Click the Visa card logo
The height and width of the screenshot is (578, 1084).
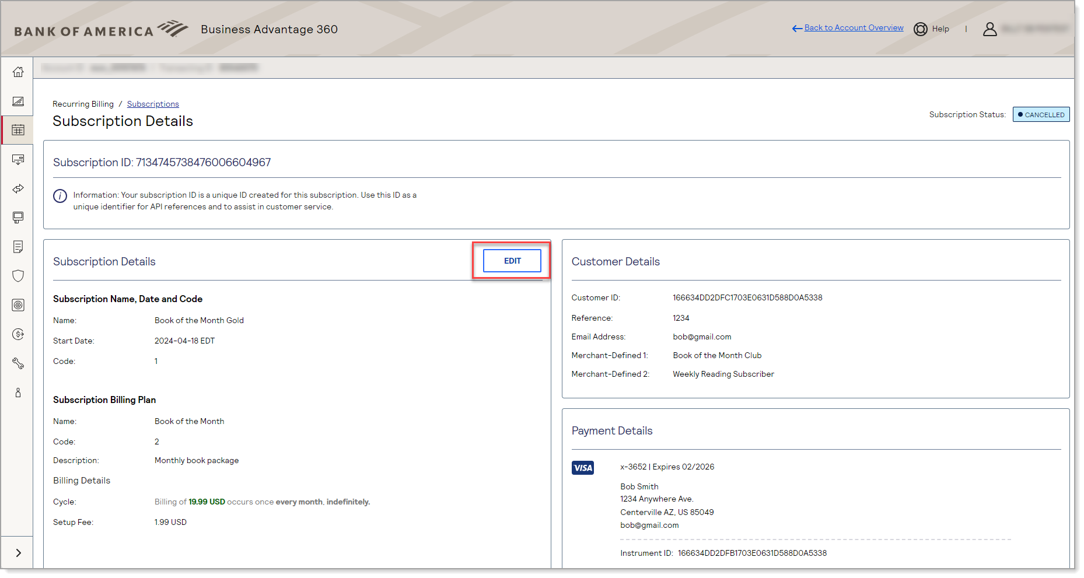pos(583,468)
